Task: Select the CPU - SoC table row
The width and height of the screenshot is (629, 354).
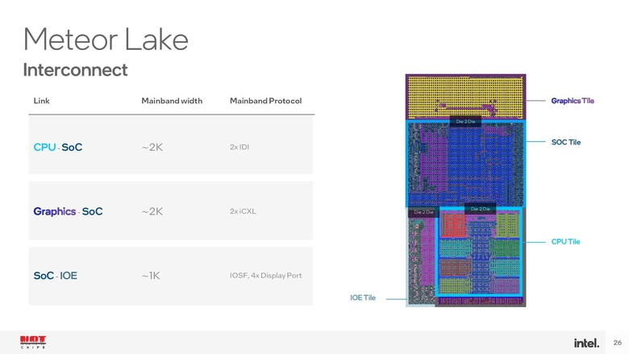Action: (x=171, y=145)
